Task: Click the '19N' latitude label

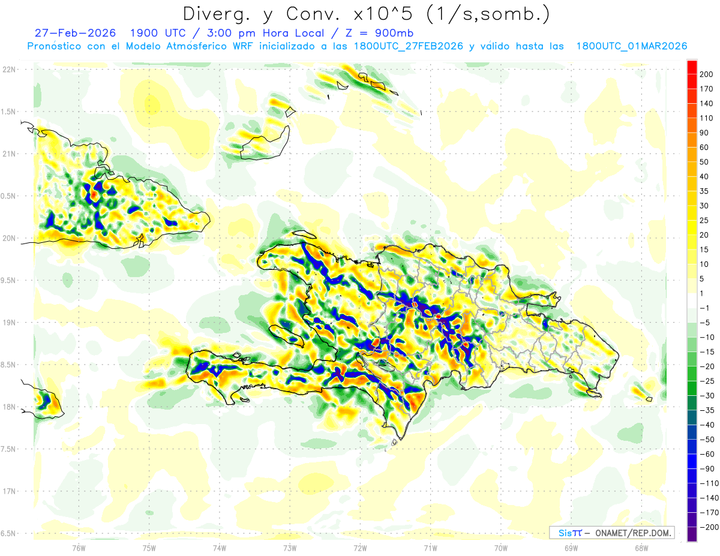Action: coord(9,323)
